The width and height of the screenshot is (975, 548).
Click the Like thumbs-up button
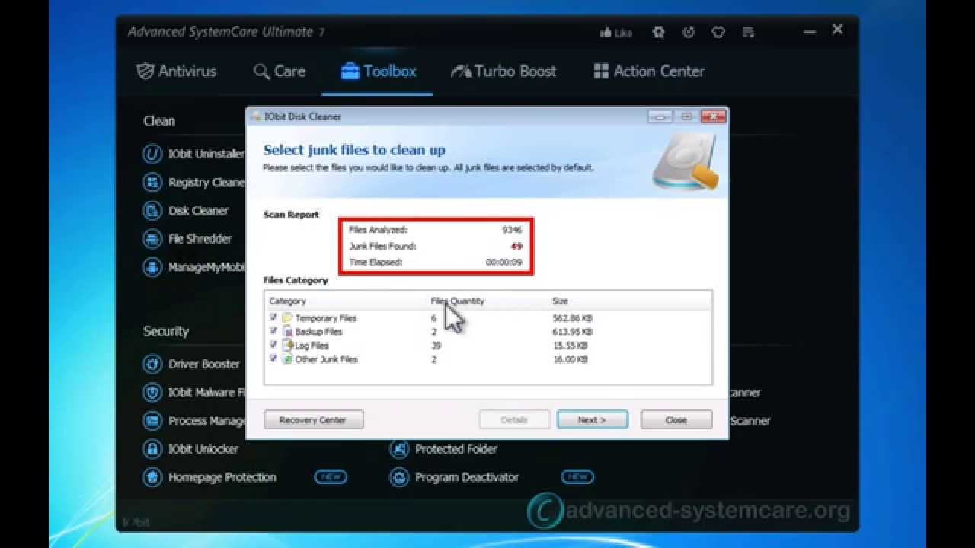click(616, 33)
